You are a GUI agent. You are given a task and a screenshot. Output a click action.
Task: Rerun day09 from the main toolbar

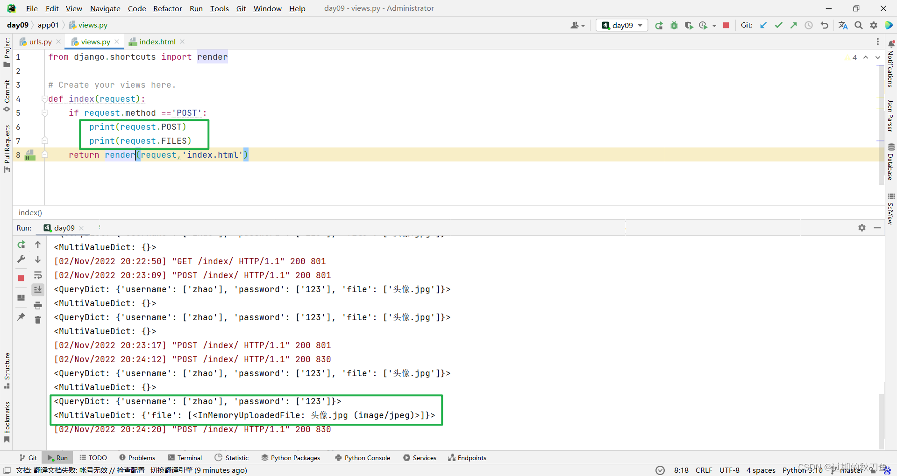[x=659, y=26]
